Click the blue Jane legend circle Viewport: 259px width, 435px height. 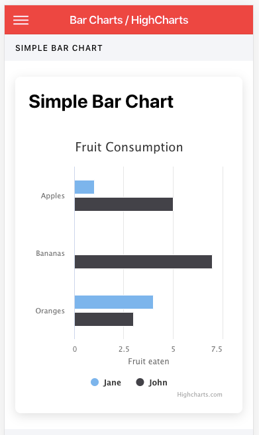click(95, 382)
